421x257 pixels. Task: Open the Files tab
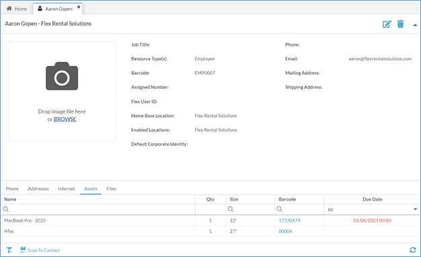click(111, 189)
